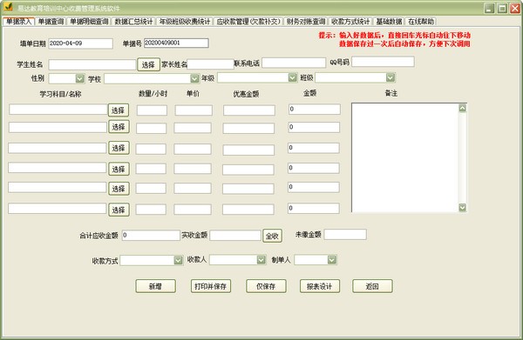The width and height of the screenshot is (523, 340).
Task: Click the remarks scrollbar down arrow
Action: [462, 208]
